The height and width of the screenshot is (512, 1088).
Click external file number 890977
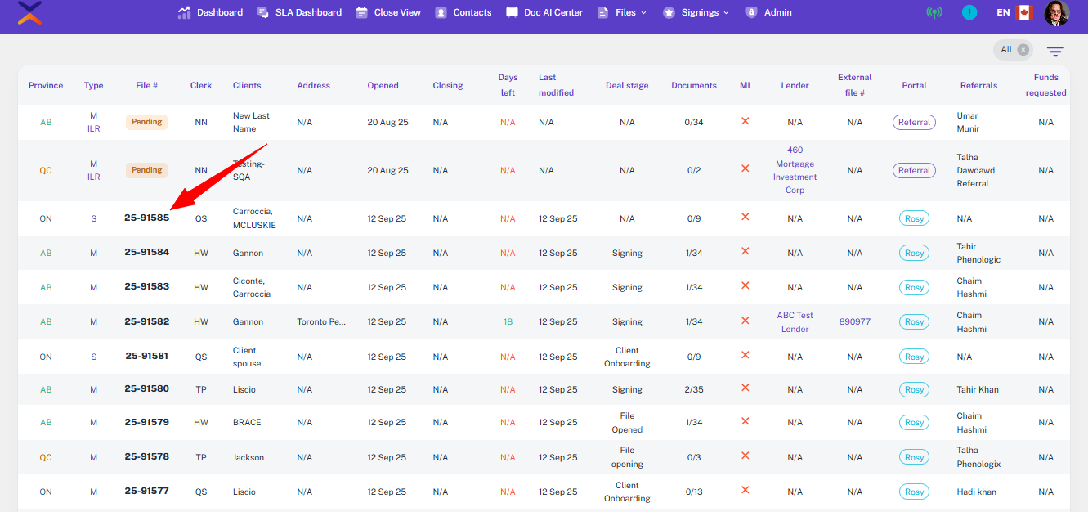click(x=854, y=322)
